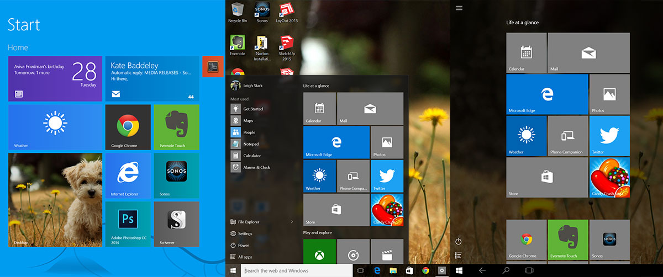Open the Adobe Photoshop CC 2014 tile
Viewport: 663px width, 277px height.
[x=128, y=223]
